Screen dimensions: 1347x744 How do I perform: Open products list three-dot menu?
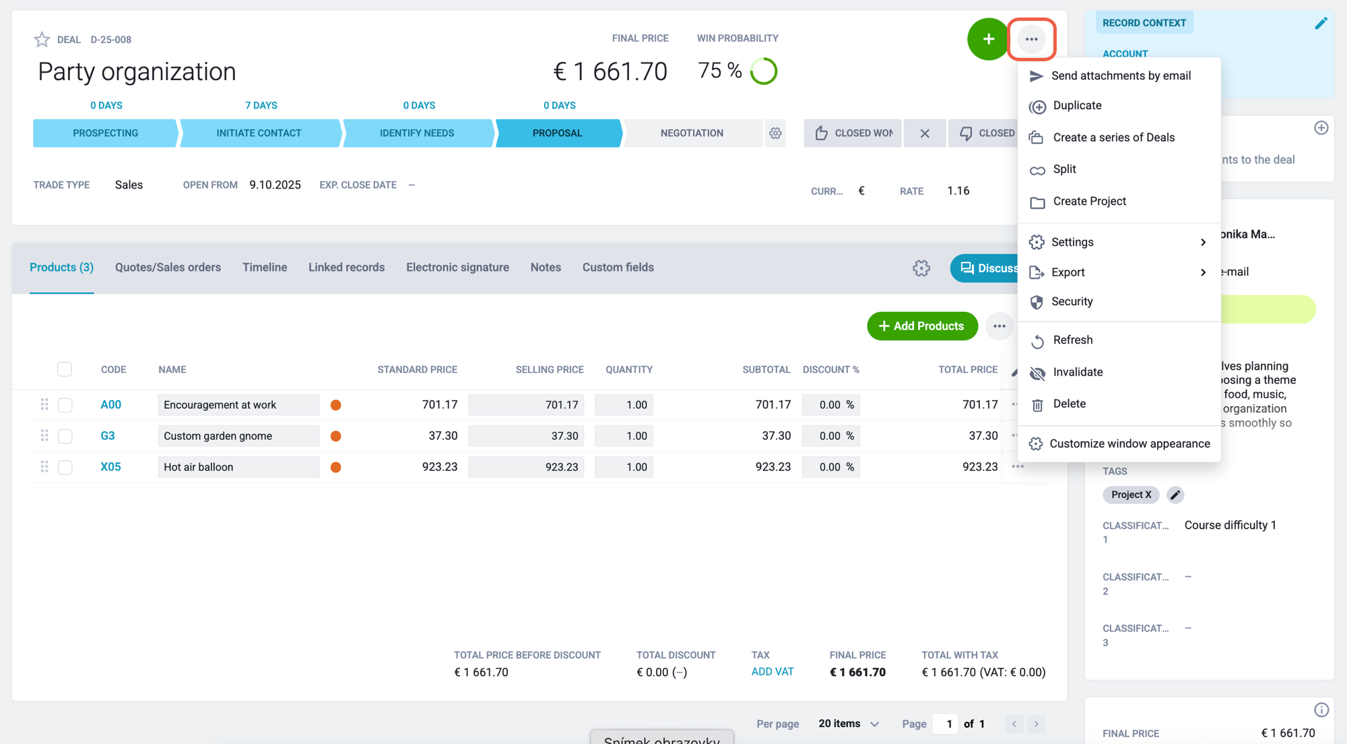tap(999, 326)
